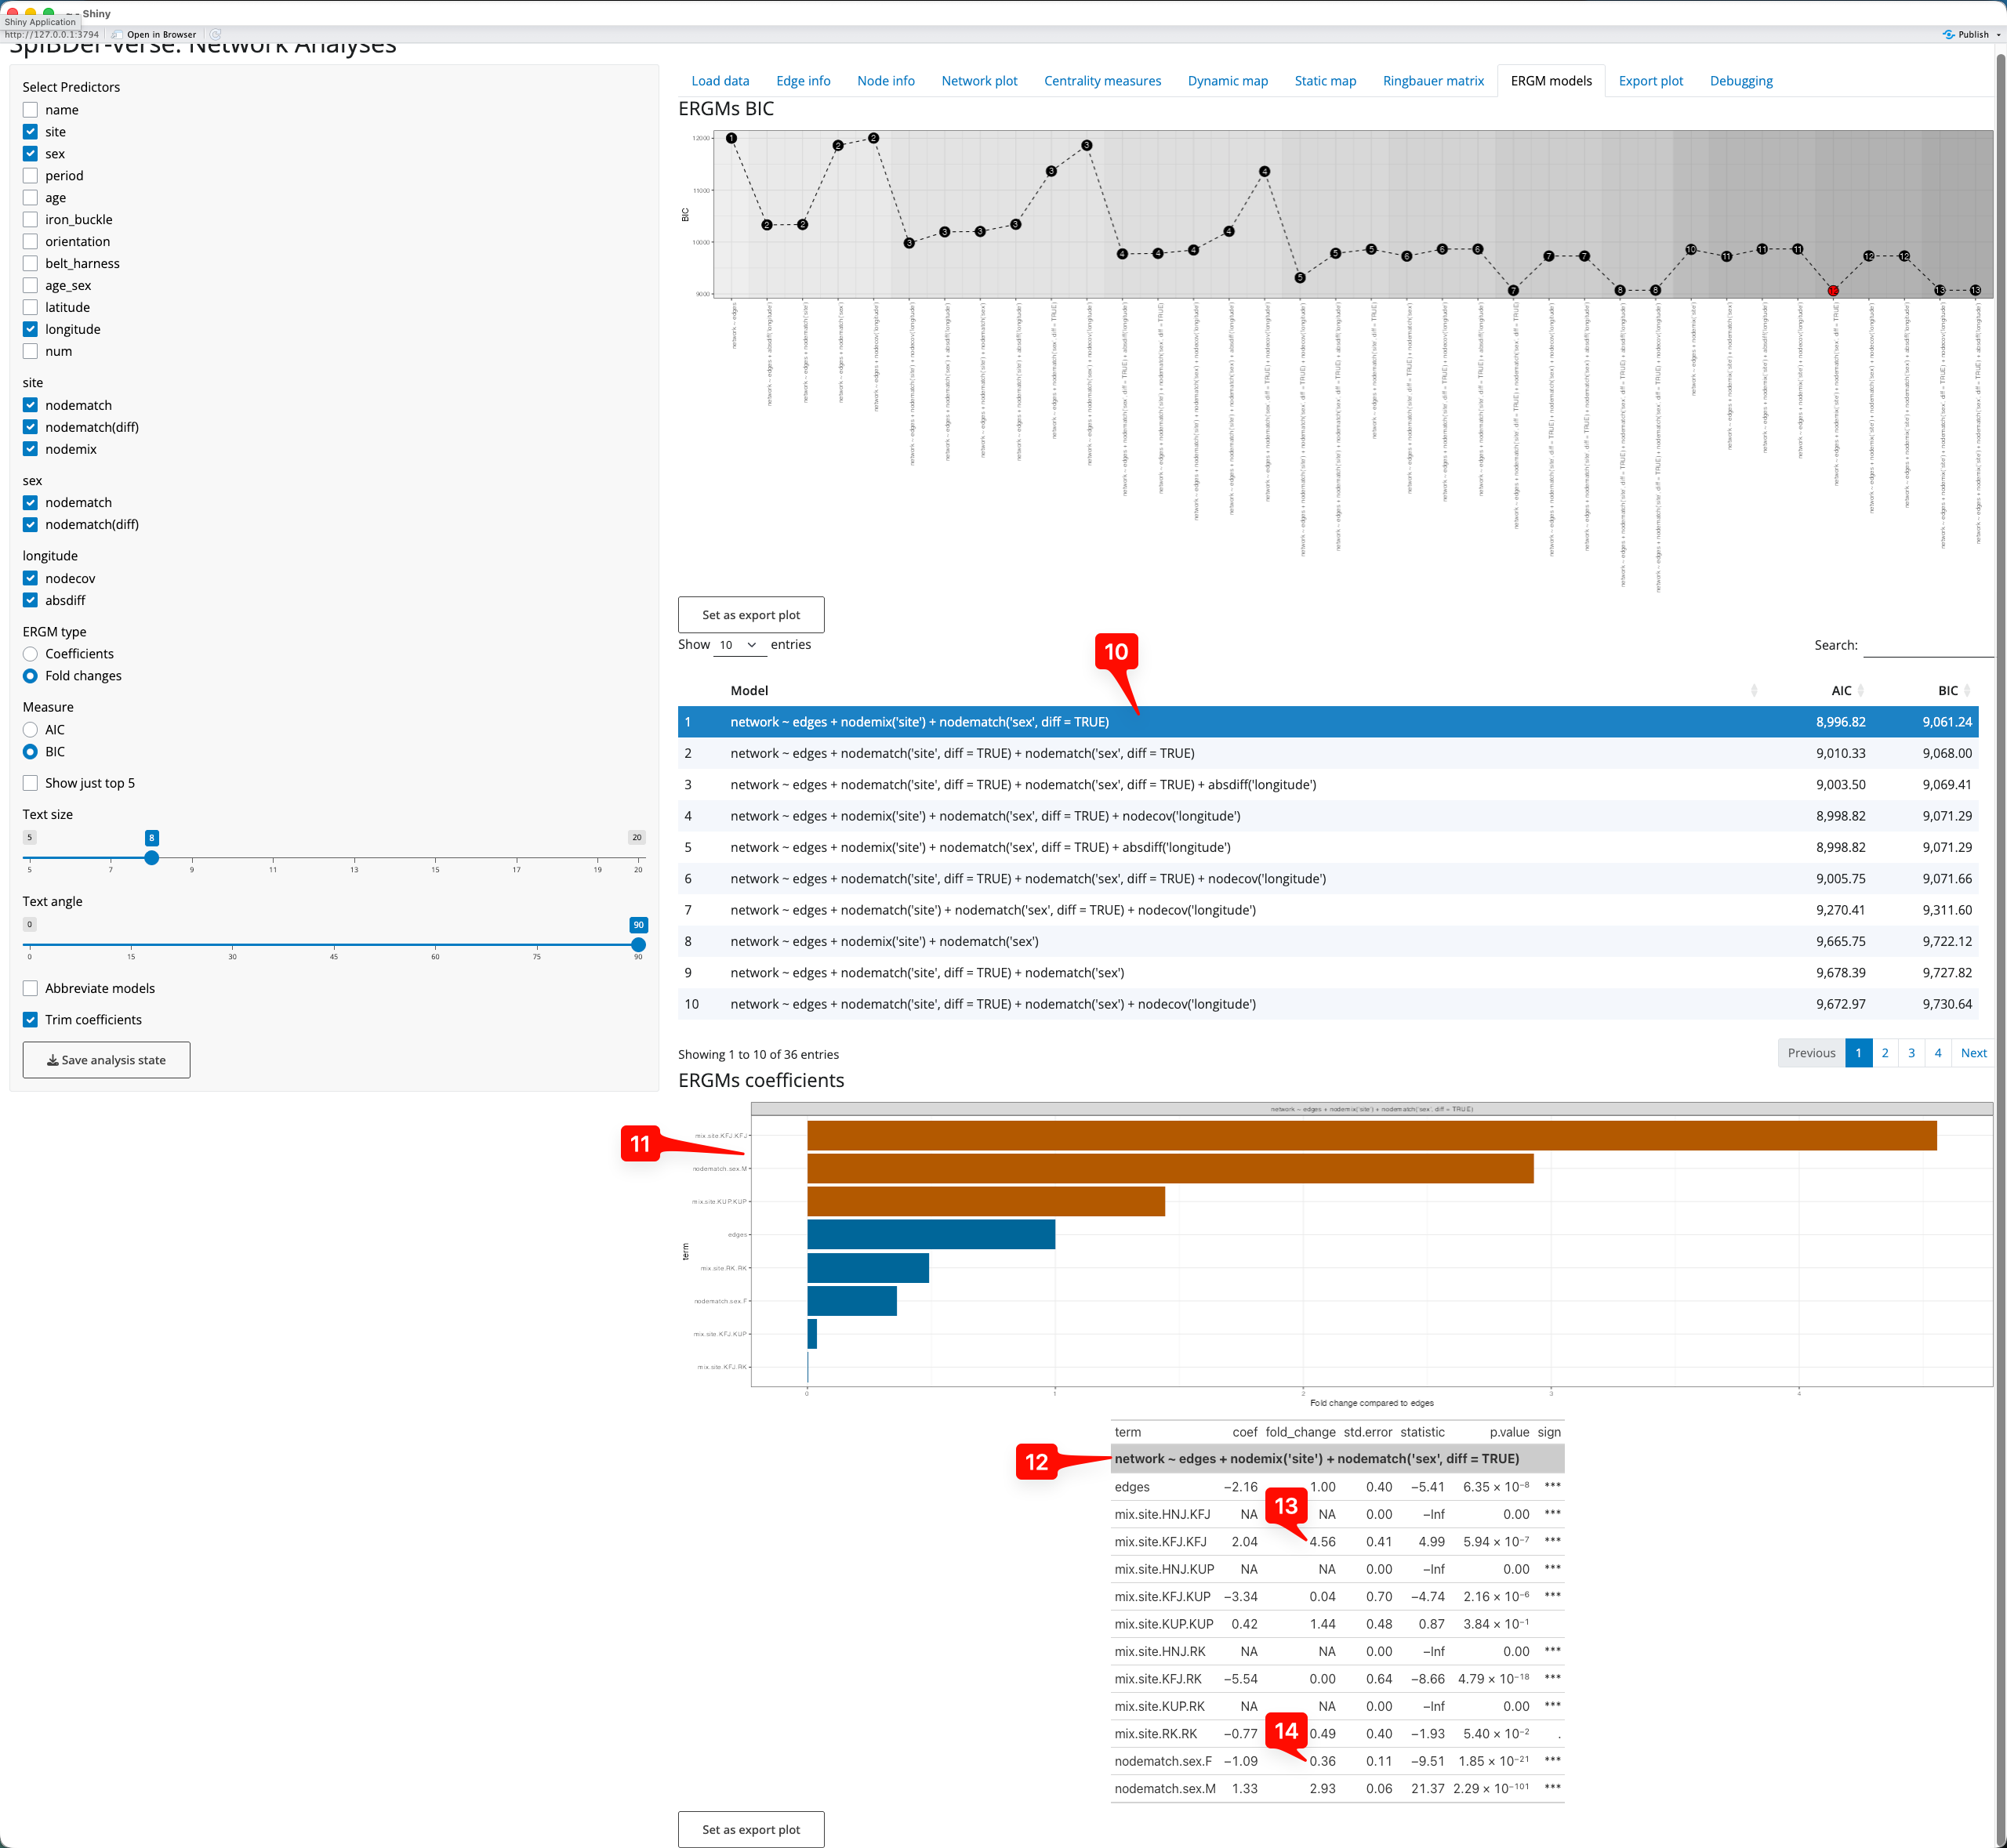
Task: Open Centrality measures tab
Action: click(1102, 81)
